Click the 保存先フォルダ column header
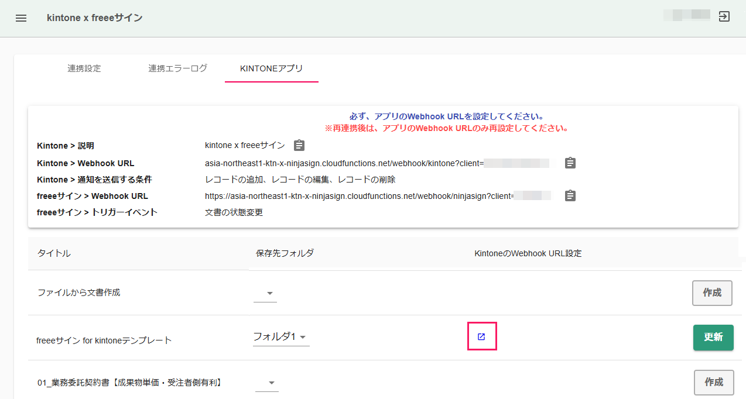Viewport: 746px width, 399px height. click(x=285, y=253)
